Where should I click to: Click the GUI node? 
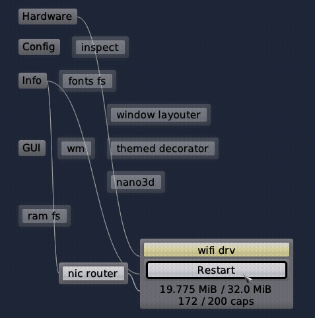point(32,148)
